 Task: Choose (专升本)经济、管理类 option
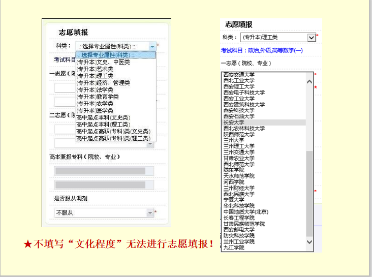point(103,83)
